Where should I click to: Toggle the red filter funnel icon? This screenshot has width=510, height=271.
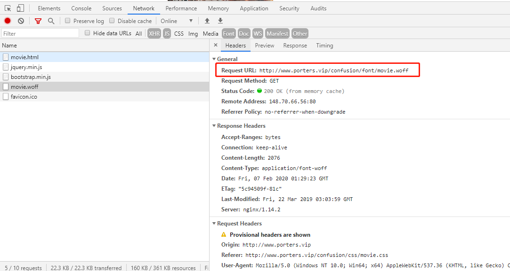[x=38, y=21]
